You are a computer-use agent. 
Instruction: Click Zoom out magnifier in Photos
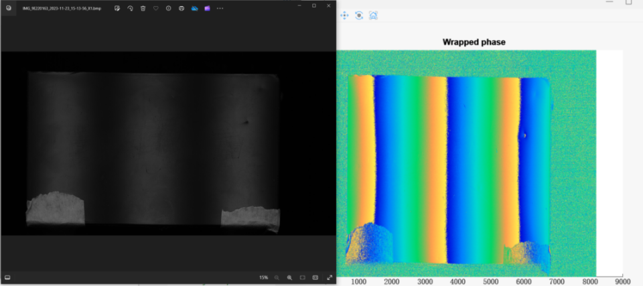pos(277,278)
